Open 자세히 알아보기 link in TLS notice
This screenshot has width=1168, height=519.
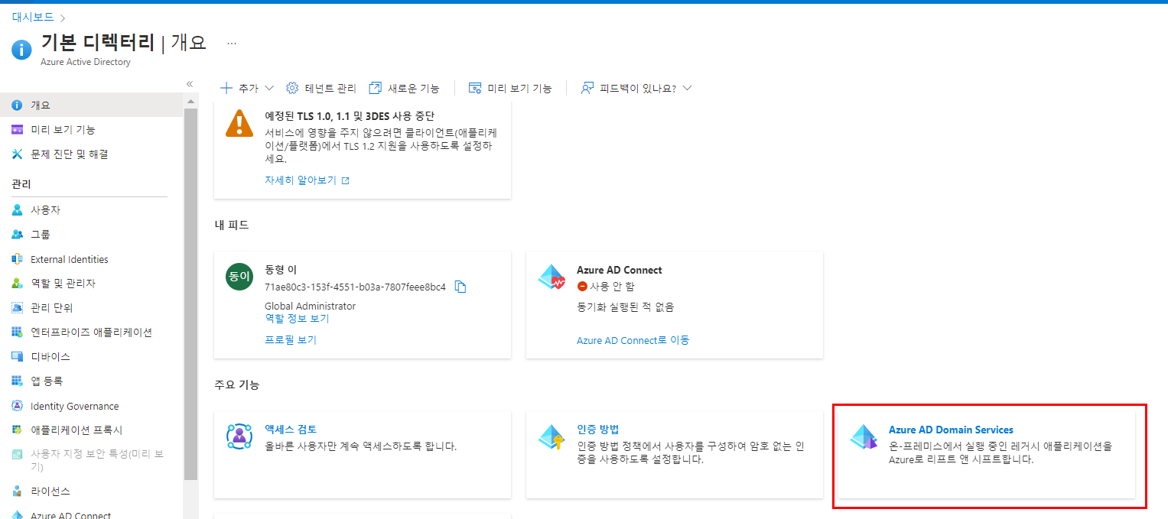[x=307, y=180]
